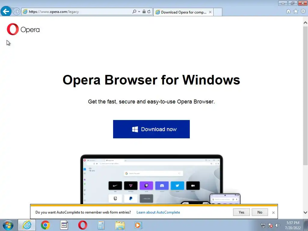Open a new blank tab
This screenshot has height=231, width=308.
[x=218, y=12]
